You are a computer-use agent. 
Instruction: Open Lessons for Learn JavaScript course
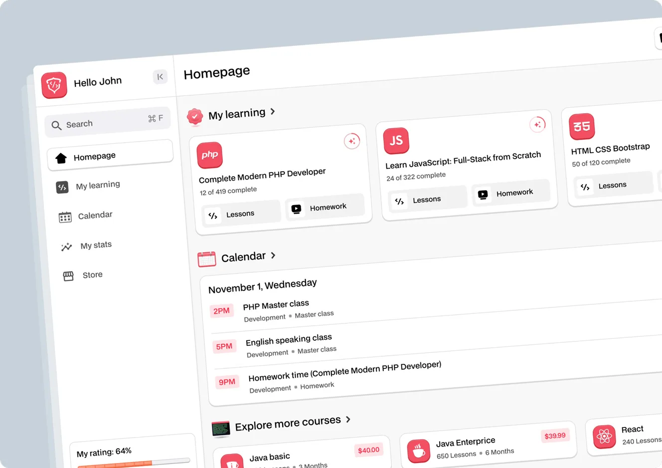tap(427, 199)
